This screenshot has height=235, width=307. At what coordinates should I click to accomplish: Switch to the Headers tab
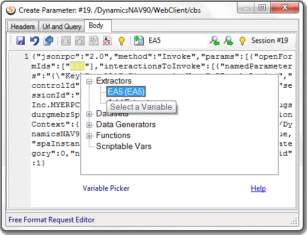[23, 27]
